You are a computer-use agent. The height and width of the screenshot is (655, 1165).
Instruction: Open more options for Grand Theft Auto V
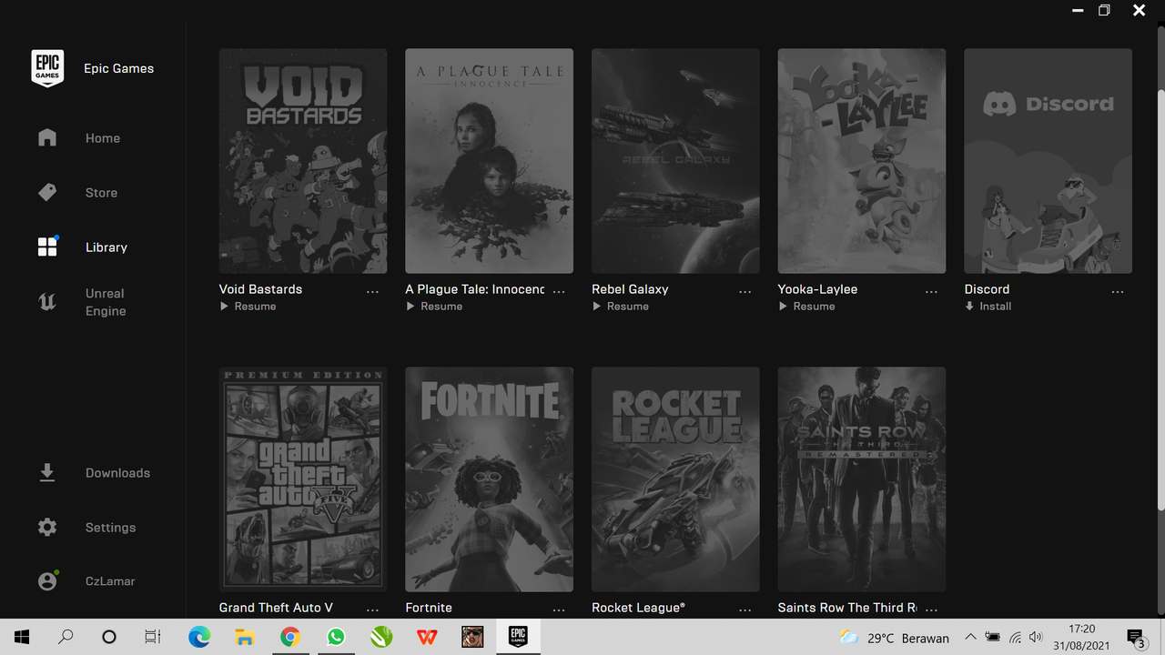point(372,610)
